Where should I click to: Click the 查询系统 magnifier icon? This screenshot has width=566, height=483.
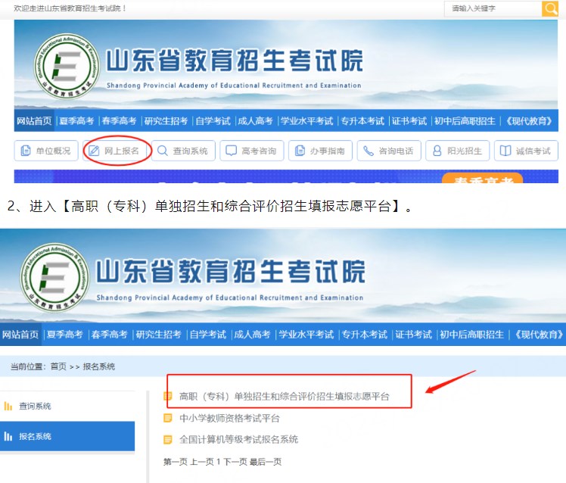(x=163, y=151)
